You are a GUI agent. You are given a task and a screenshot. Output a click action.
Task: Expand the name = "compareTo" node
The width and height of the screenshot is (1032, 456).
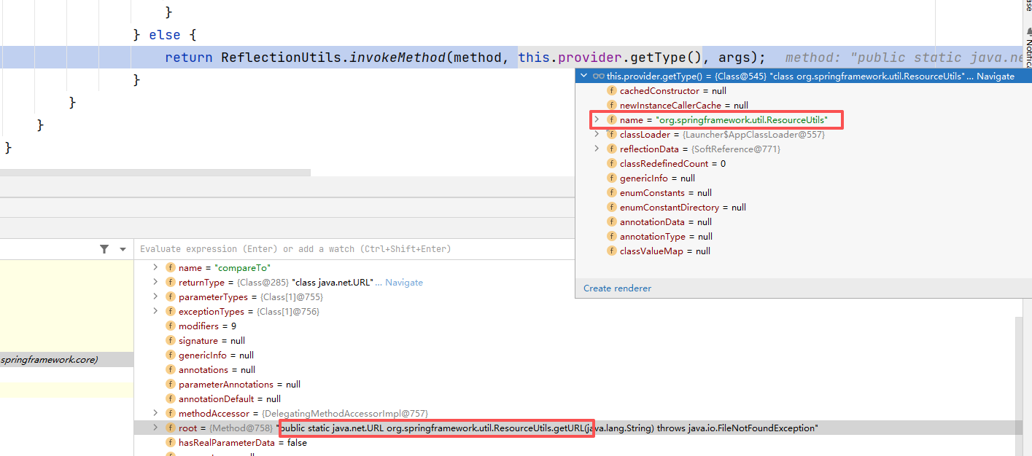[x=155, y=267]
